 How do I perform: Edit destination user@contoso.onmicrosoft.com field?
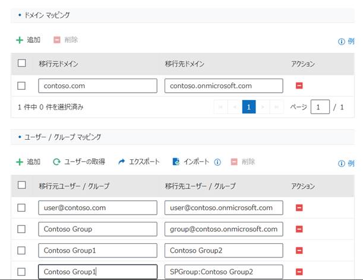coord(223,207)
